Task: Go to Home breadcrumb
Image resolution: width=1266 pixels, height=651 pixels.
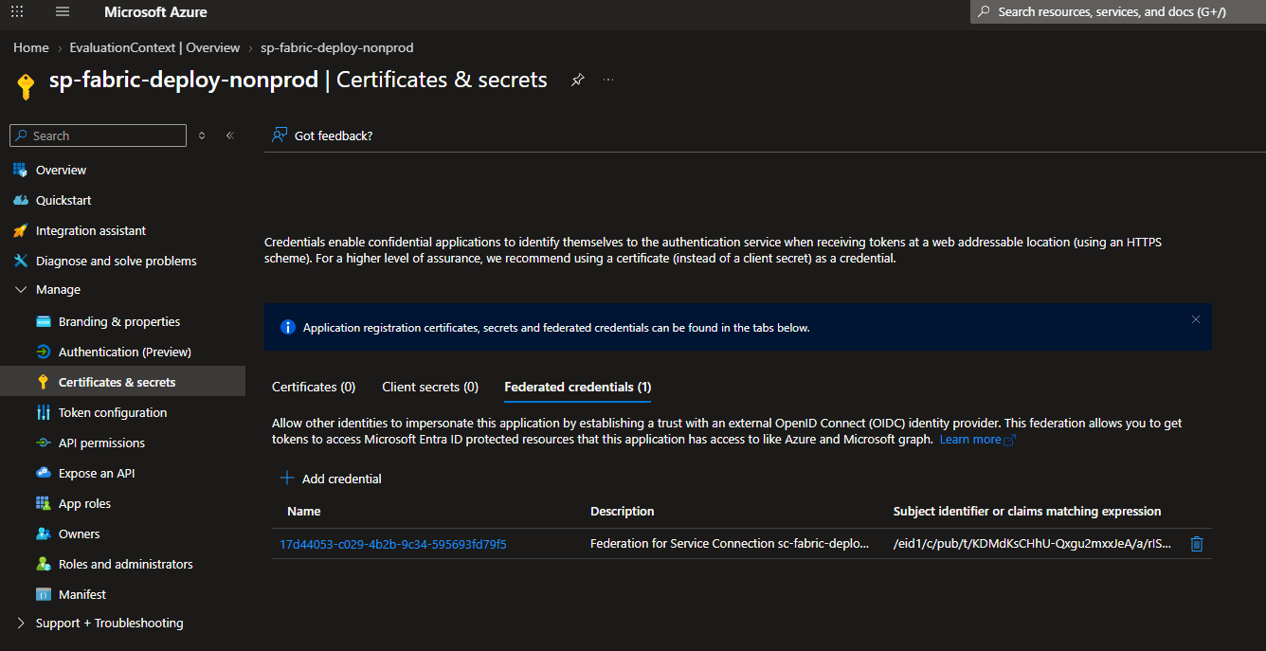Action: pos(31,47)
